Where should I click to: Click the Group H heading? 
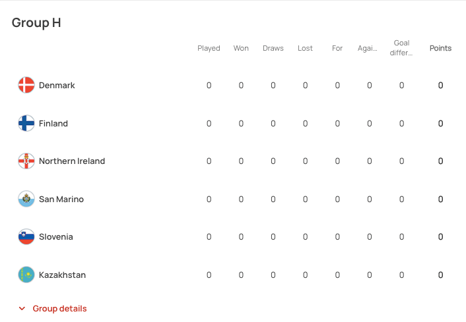tap(36, 22)
